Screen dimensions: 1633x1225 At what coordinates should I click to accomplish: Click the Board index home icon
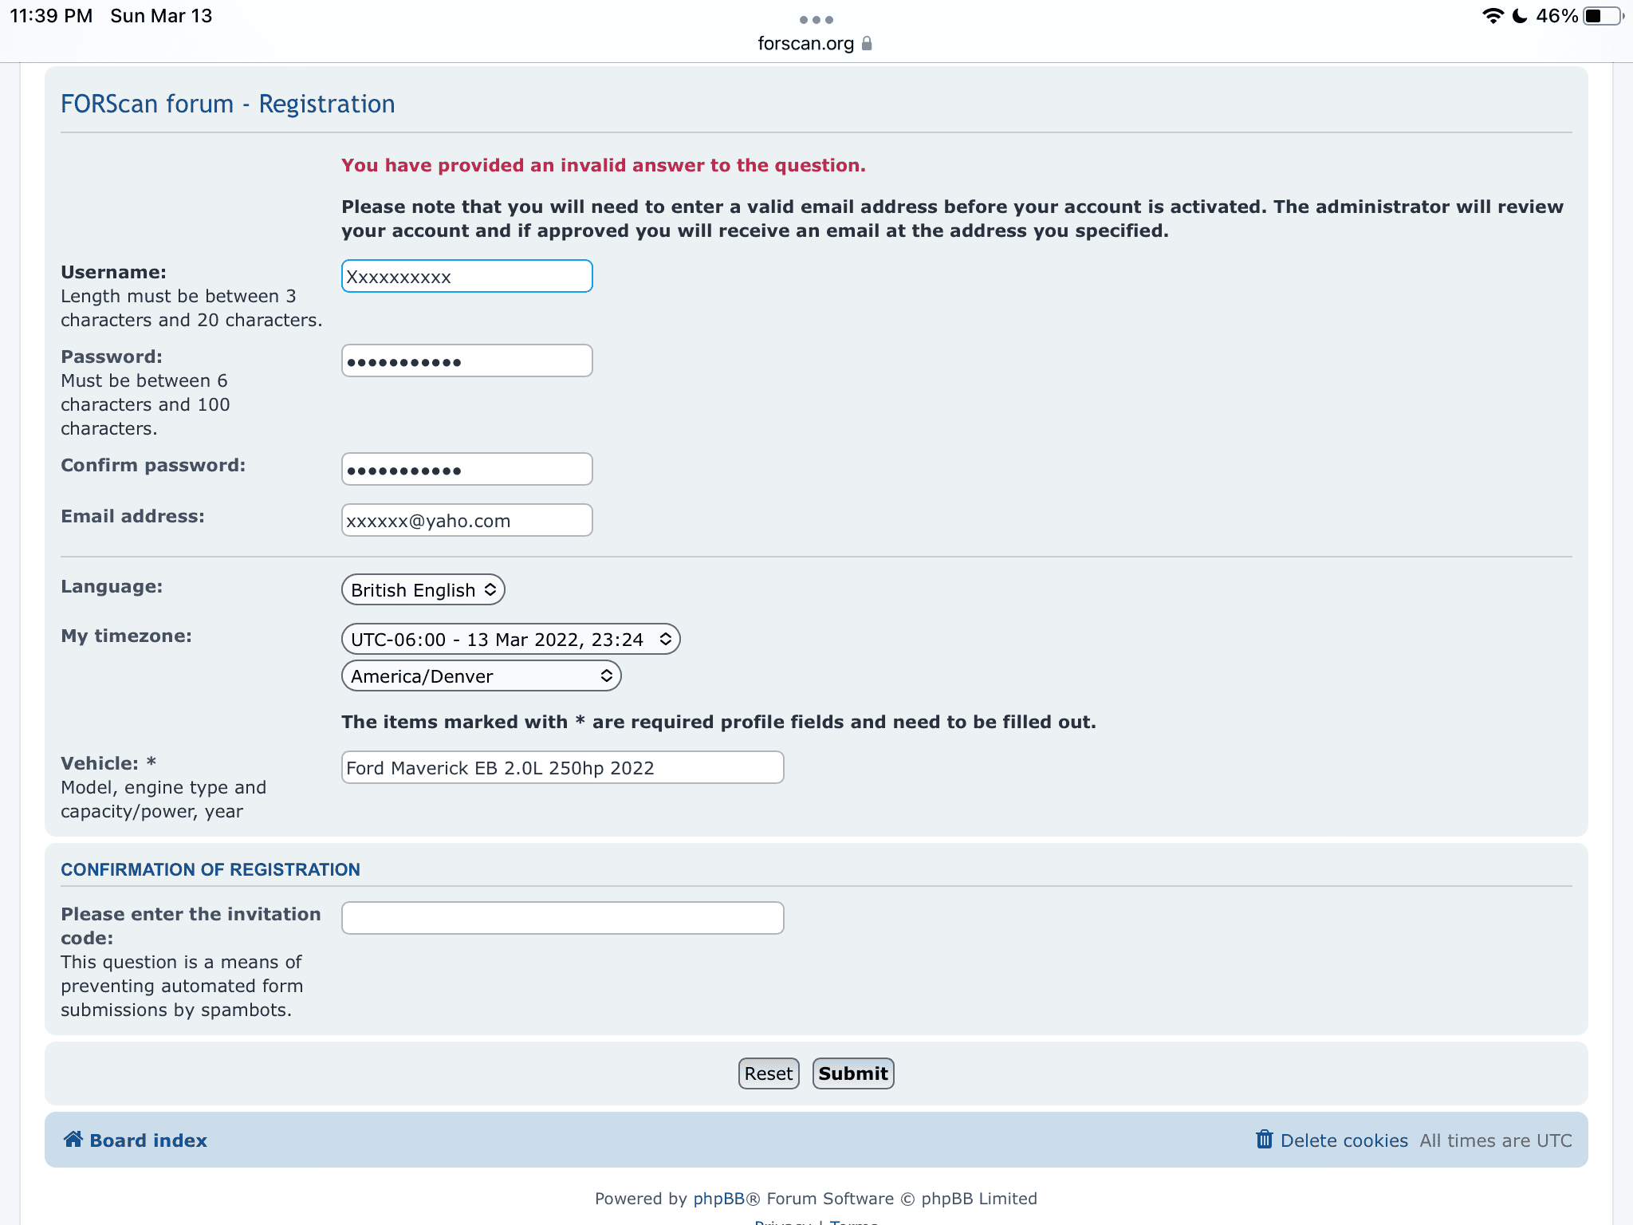[73, 1139]
